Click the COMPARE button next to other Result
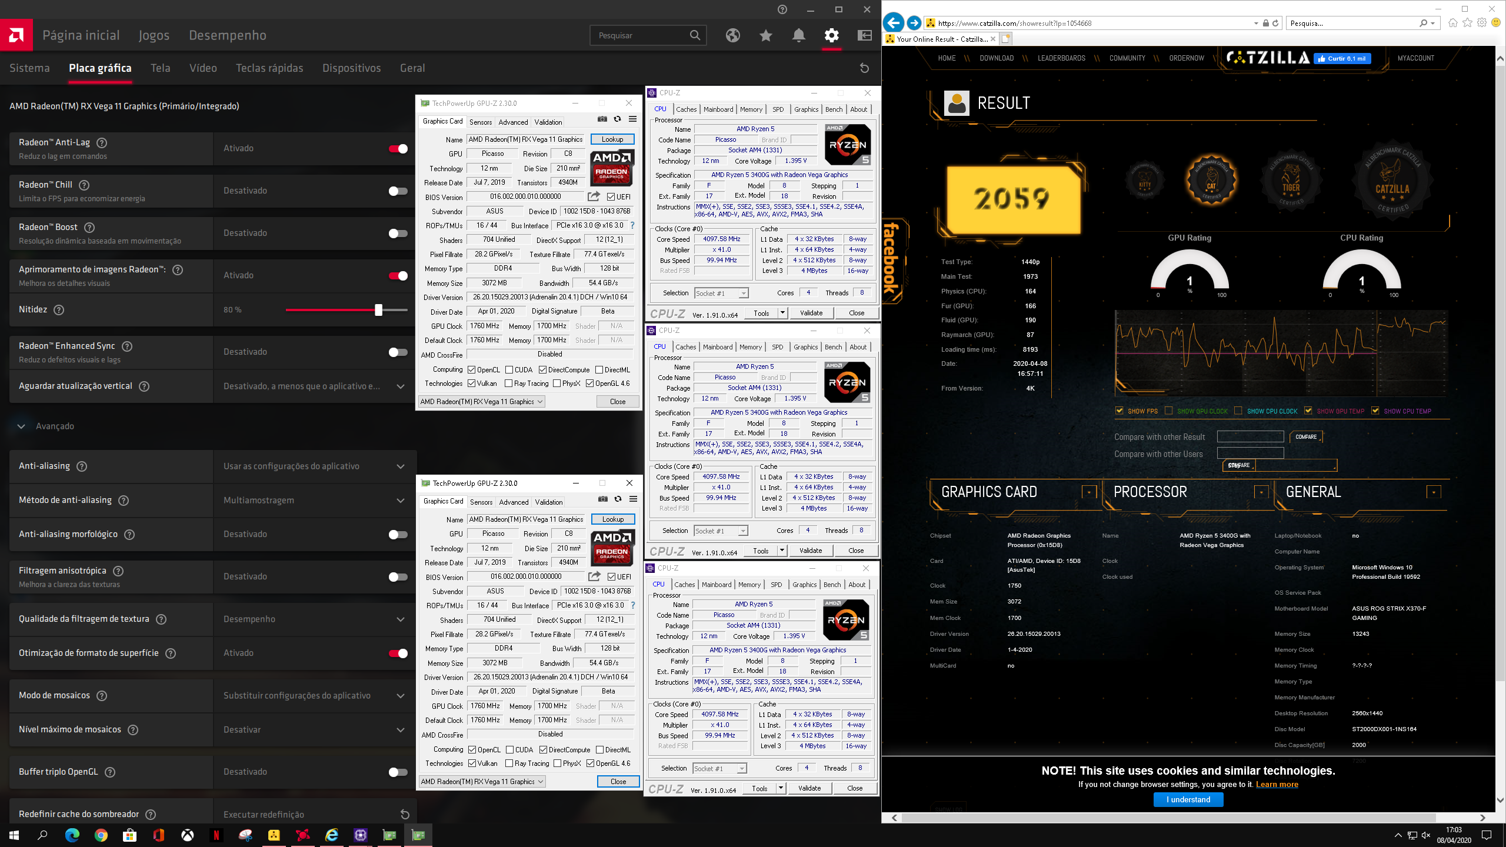 pyautogui.click(x=1306, y=437)
